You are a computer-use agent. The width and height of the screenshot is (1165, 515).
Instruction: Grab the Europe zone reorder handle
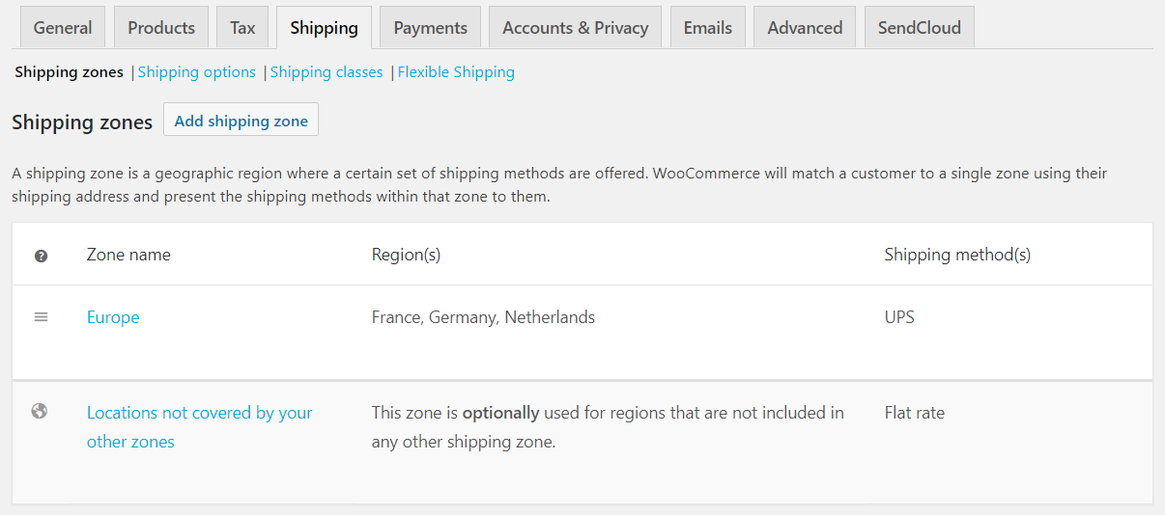point(41,316)
